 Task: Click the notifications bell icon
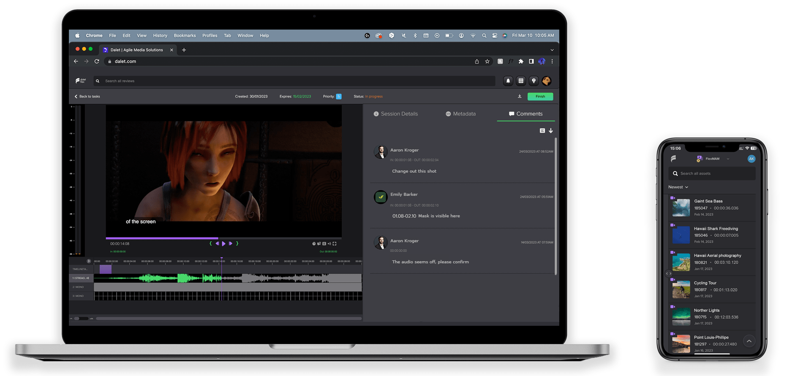click(508, 81)
